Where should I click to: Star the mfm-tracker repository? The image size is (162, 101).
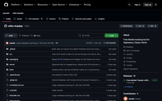pyautogui.click(x=152, y=26)
